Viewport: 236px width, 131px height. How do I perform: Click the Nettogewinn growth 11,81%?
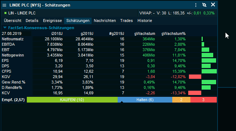(x=179, y=55)
